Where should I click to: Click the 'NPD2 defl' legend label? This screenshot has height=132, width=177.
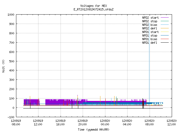(150, 28)
